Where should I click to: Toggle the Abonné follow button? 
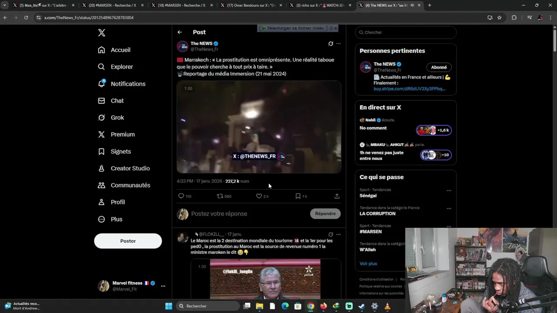pyautogui.click(x=439, y=67)
